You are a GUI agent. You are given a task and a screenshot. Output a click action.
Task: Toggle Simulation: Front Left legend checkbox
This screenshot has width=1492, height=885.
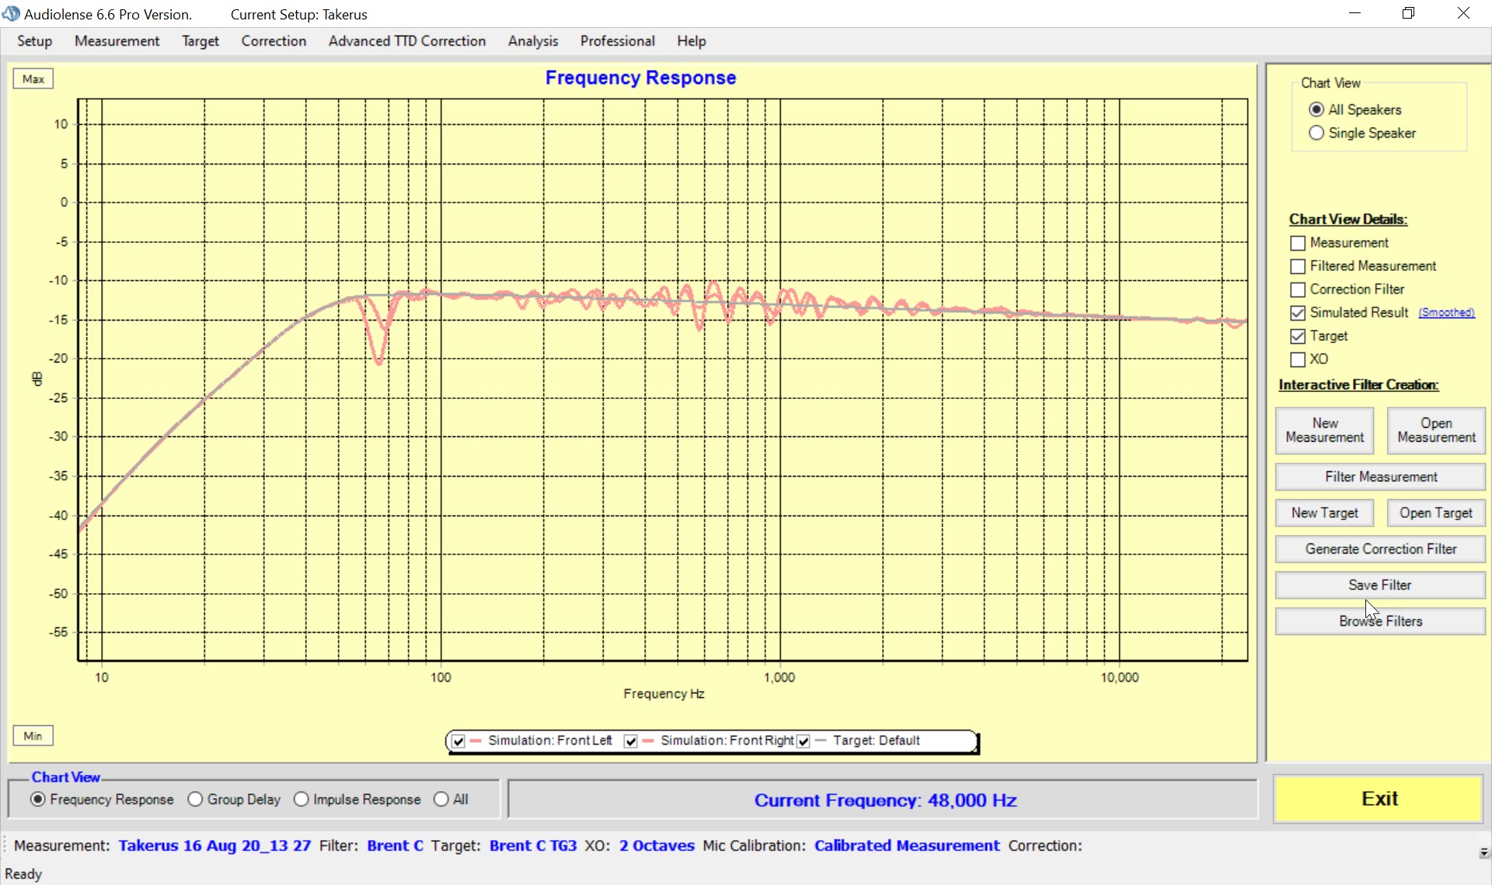tap(458, 741)
